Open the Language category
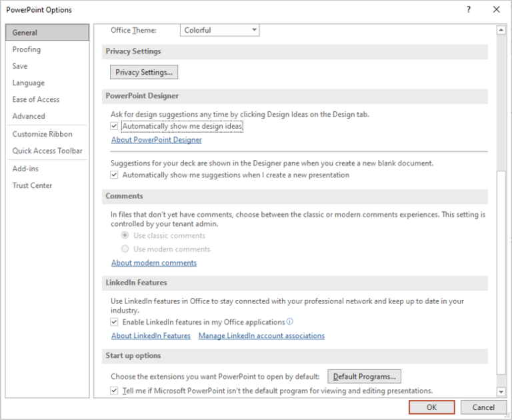 coord(47,83)
